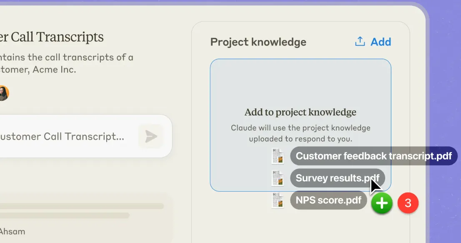Click the green plus drag badge
Image resolution: width=461 pixels, height=243 pixels.
point(382,203)
